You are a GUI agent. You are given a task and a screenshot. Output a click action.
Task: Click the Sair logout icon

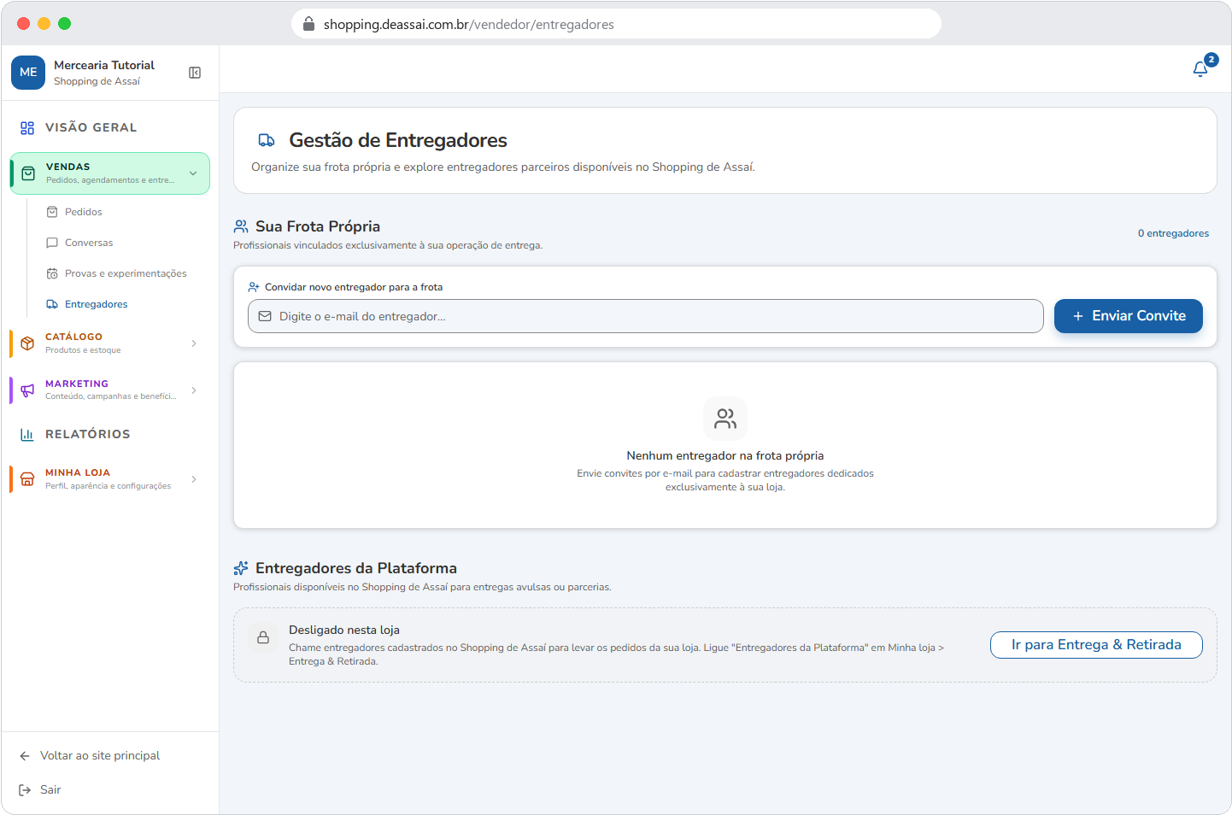tap(25, 790)
